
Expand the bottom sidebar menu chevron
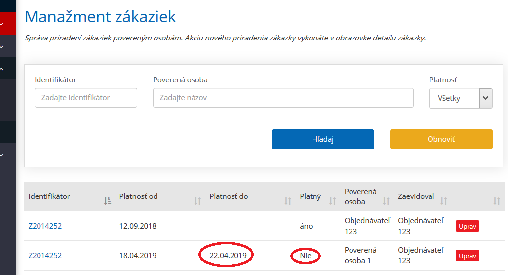(x=2, y=155)
